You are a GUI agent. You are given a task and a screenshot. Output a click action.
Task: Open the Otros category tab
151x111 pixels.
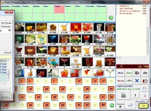tap(80, 9)
